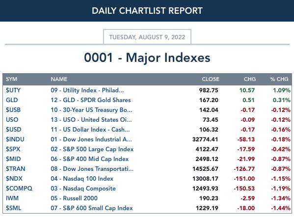This screenshot has width=294, height=217.
Task: Open the $SPX symbol link
Action: (13, 149)
